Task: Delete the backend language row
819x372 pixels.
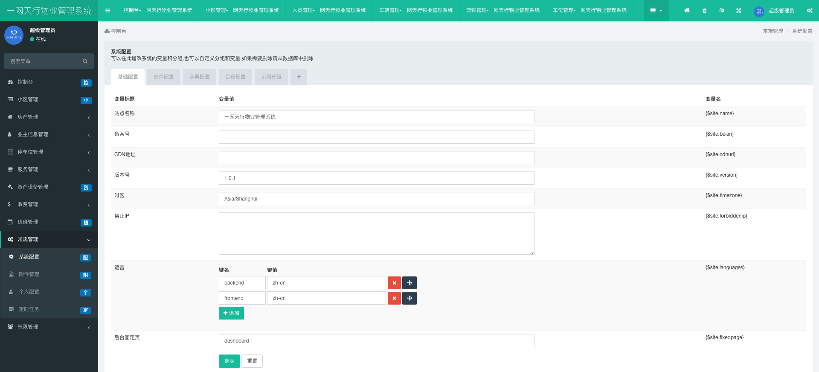Action: coord(394,283)
